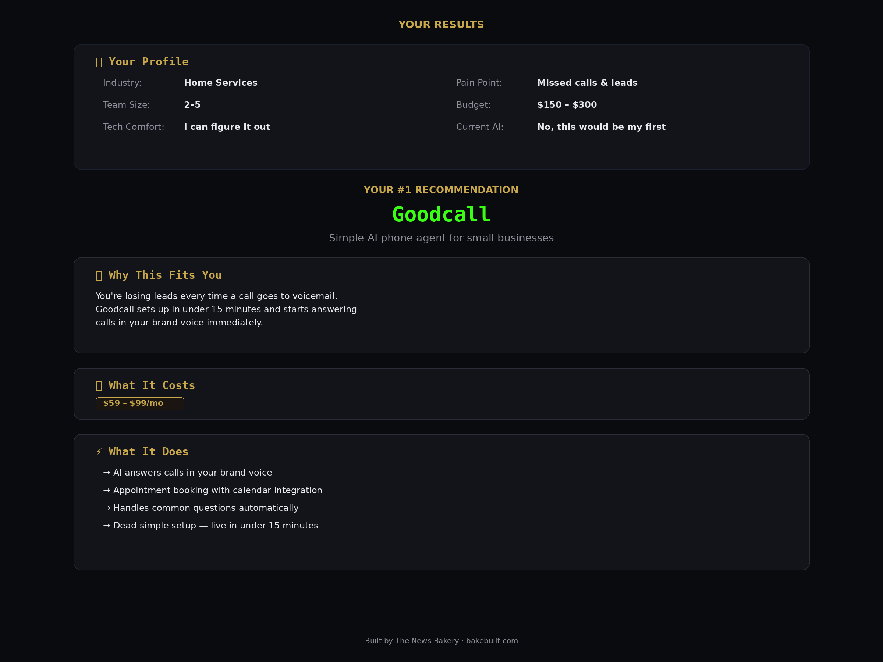Click the 'Why This Fits You' heading
883x662 pixels.
(165, 275)
